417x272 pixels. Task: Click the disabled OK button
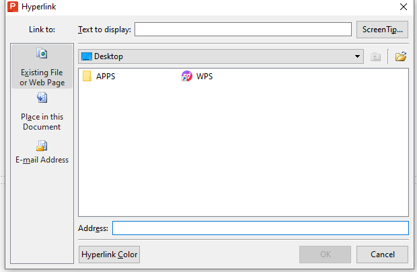point(326,255)
